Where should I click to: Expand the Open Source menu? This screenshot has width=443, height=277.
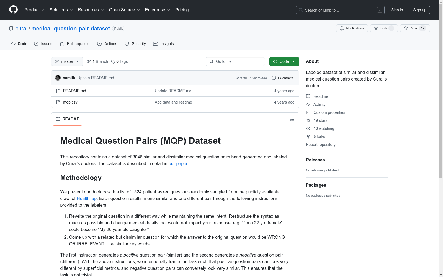pos(125,10)
